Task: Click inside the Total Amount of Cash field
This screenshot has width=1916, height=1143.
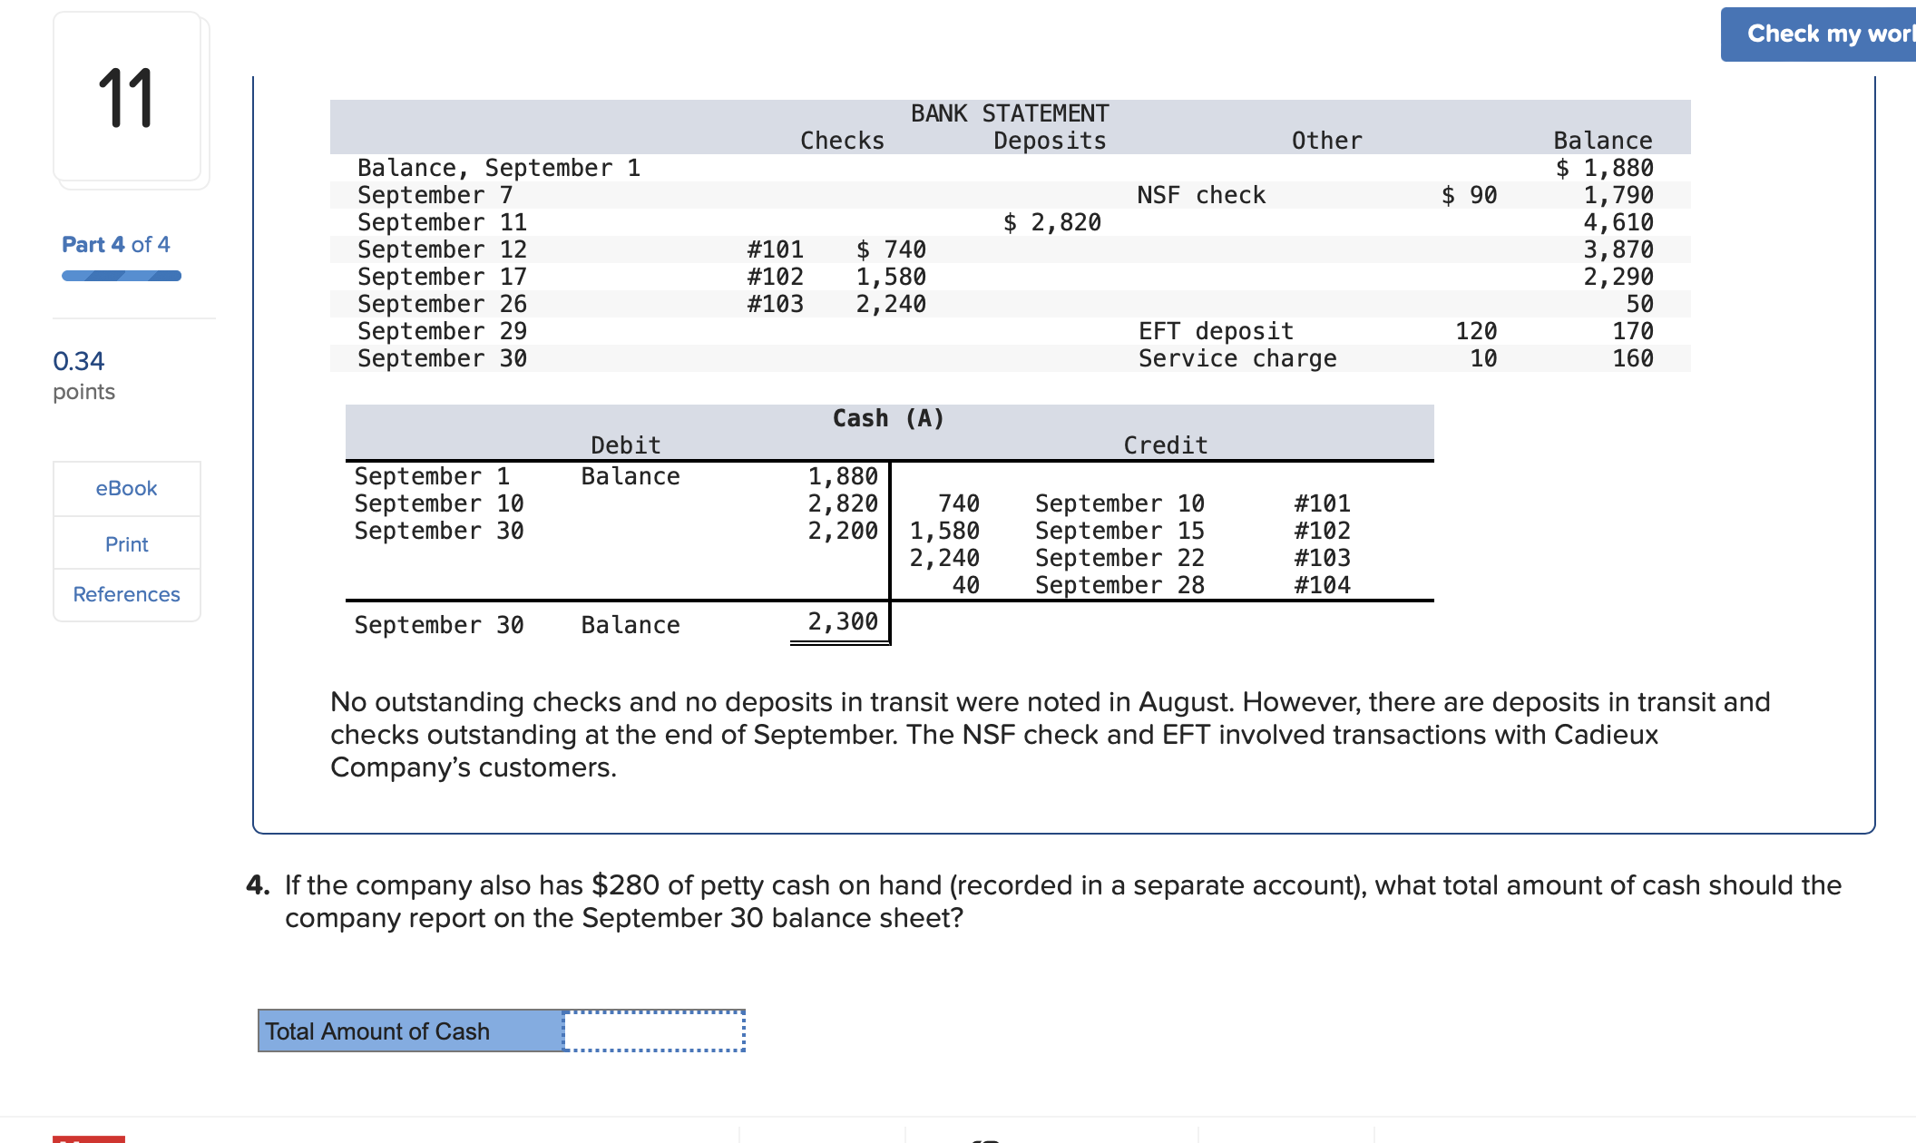Action: (x=655, y=1031)
